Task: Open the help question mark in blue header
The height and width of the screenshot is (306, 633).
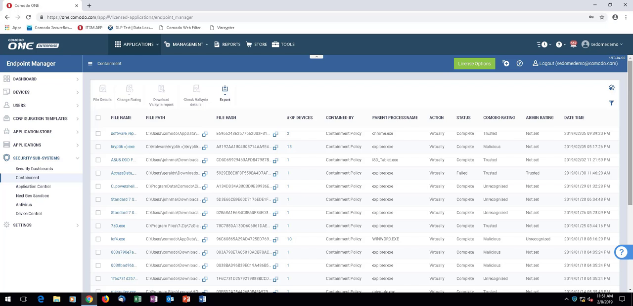Action: tap(519, 64)
